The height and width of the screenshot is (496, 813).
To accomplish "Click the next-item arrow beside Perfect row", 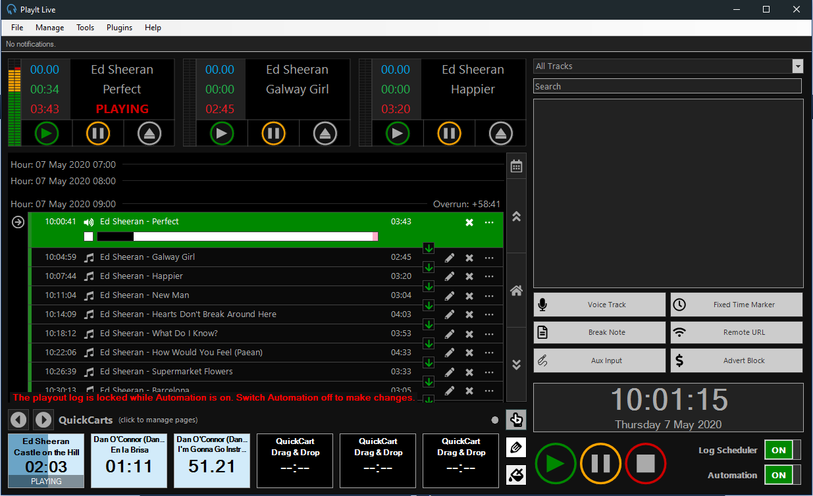I will coord(18,222).
